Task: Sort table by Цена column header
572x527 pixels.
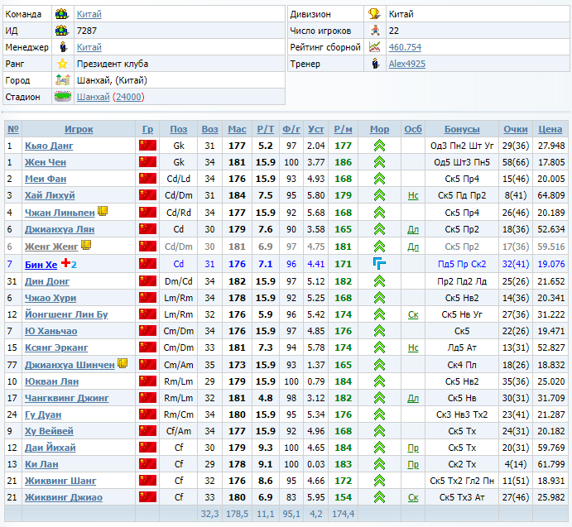Action: (550, 129)
